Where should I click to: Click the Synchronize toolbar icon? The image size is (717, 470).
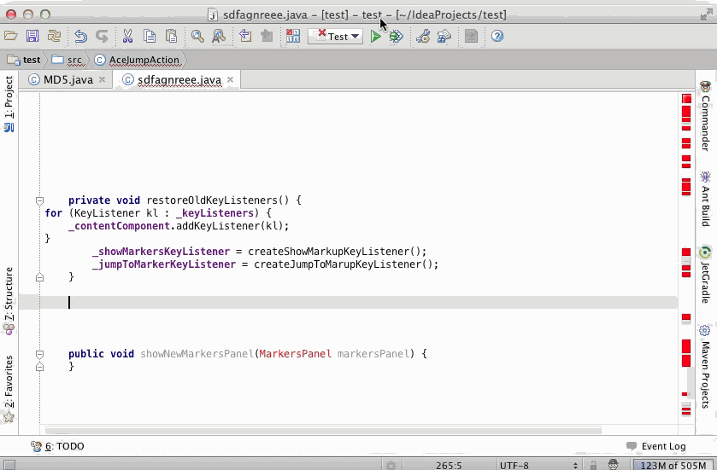coord(54,36)
